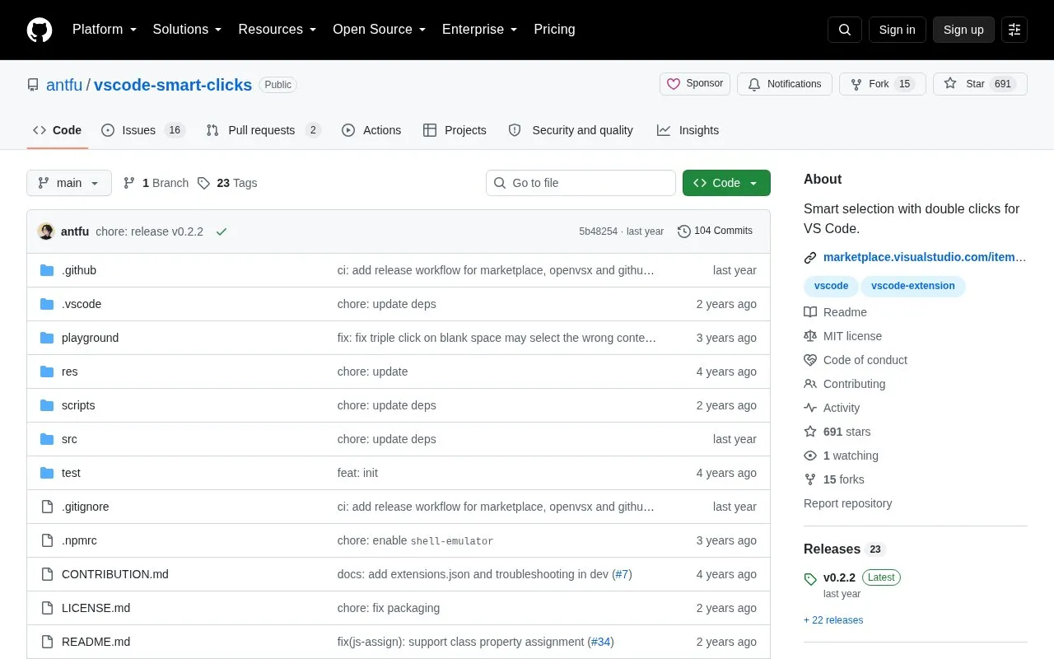The width and height of the screenshot is (1054, 659).
Task: Switch to the Issues tab
Action: click(x=143, y=130)
